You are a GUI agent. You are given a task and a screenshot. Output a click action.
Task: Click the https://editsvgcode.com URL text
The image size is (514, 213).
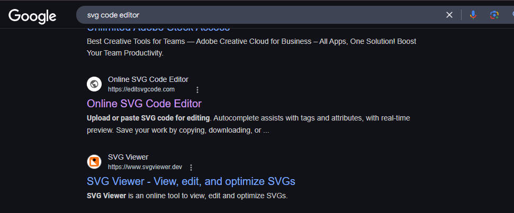[141, 89]
